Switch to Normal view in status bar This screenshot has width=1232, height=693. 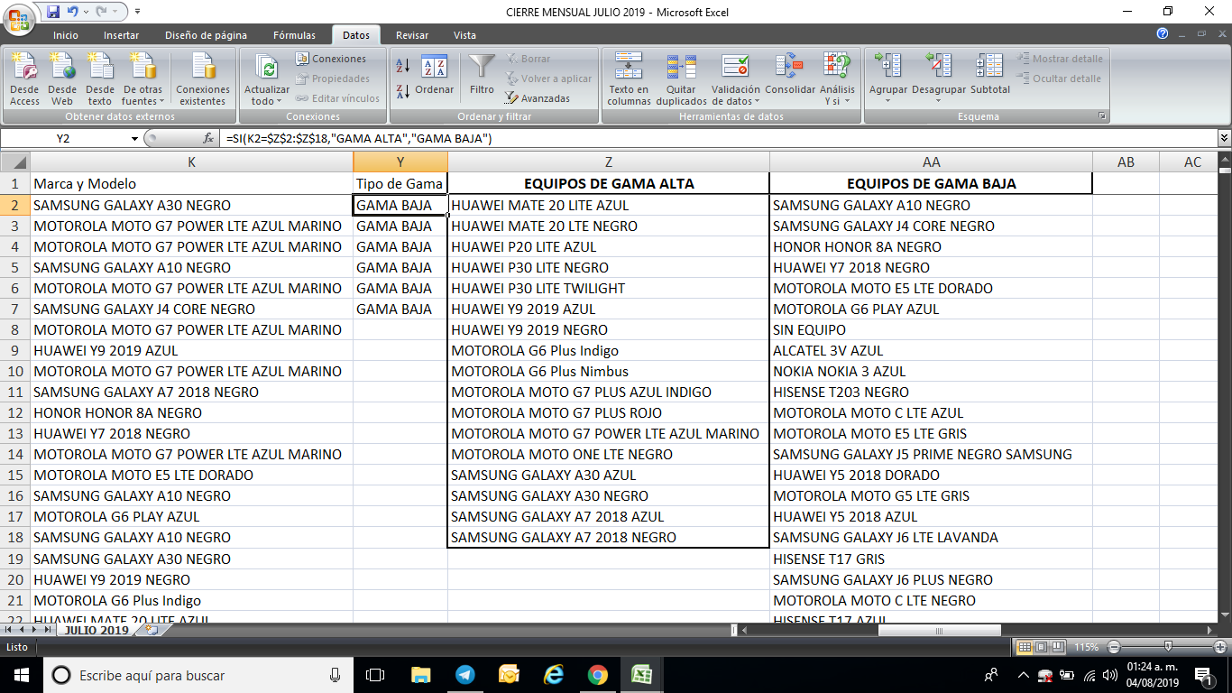[1025, 647]
